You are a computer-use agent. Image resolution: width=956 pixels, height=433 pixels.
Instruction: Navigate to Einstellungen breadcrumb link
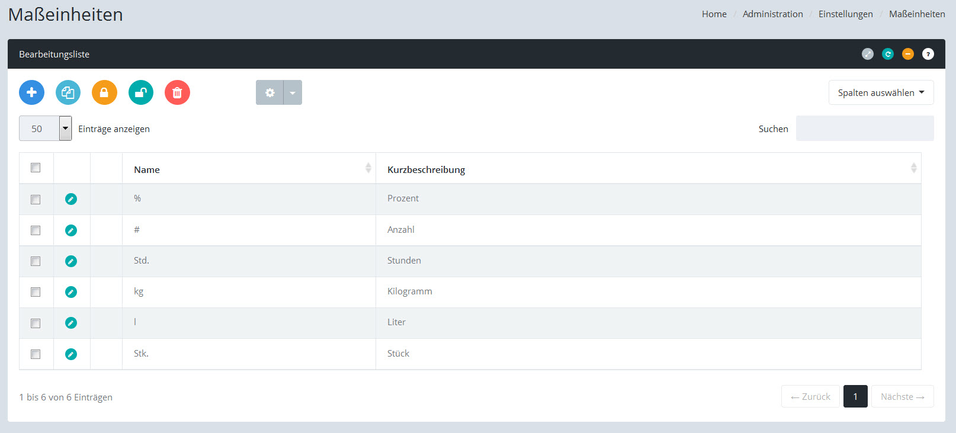845,14
